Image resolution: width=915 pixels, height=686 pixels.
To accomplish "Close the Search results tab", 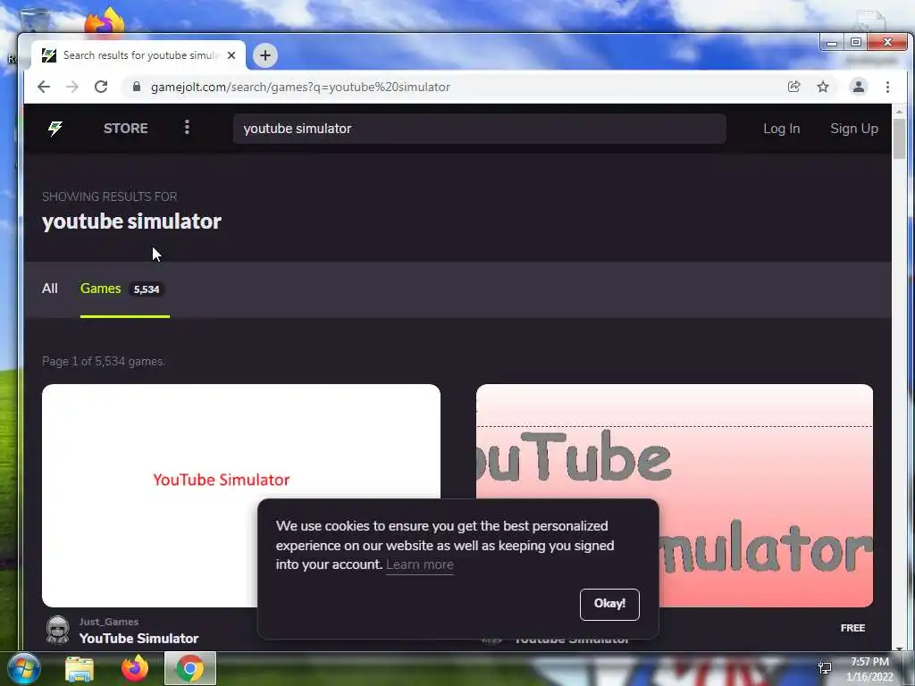I will click(231, 55).
